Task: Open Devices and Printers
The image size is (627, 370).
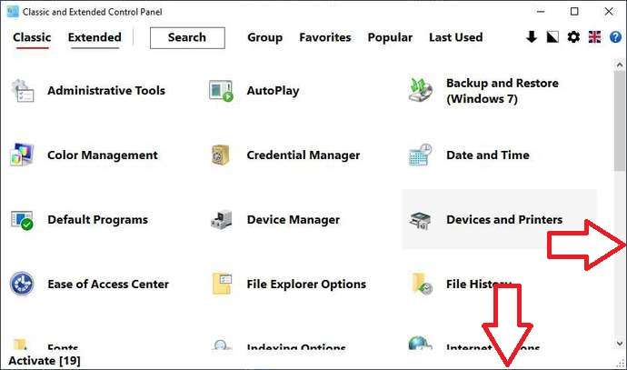Action: tap(503, 220)
